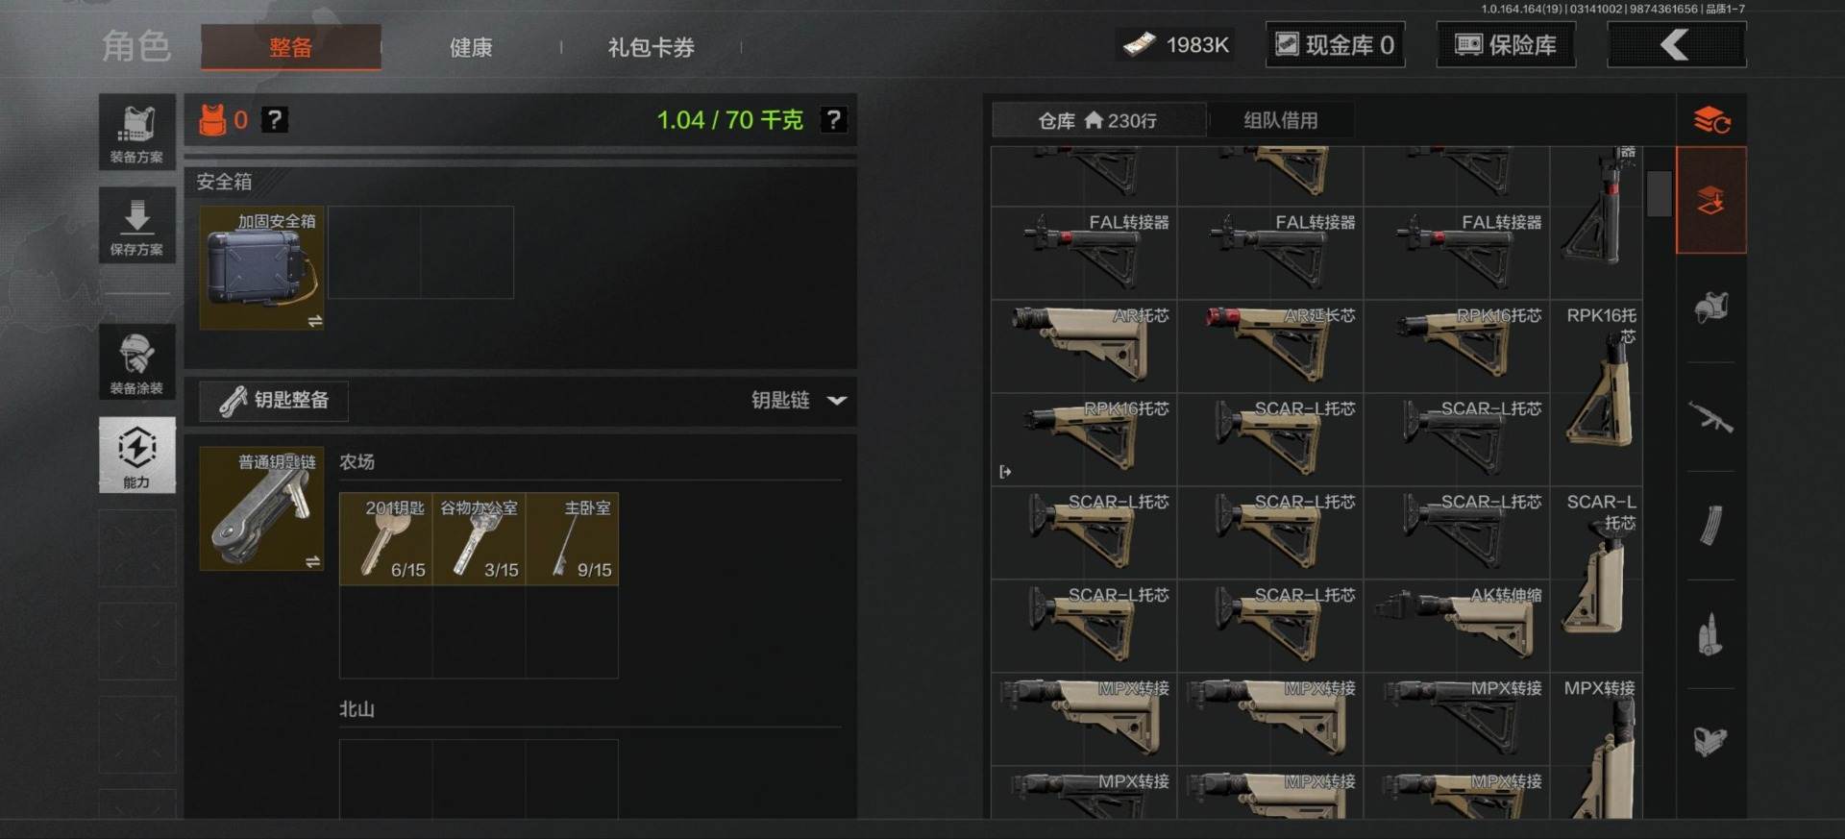Click the 保存方案 save loadout icon
Screen dimensions: 1845x839
tap(136, 225)
